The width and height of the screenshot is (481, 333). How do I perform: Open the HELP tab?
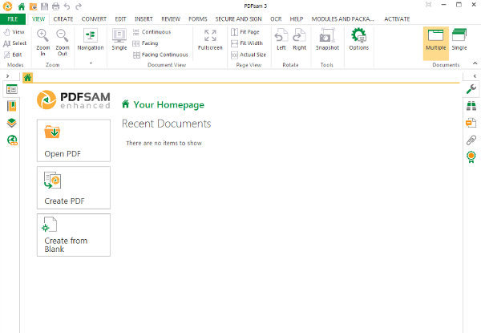pyautogui.click(x=297, y=19)
